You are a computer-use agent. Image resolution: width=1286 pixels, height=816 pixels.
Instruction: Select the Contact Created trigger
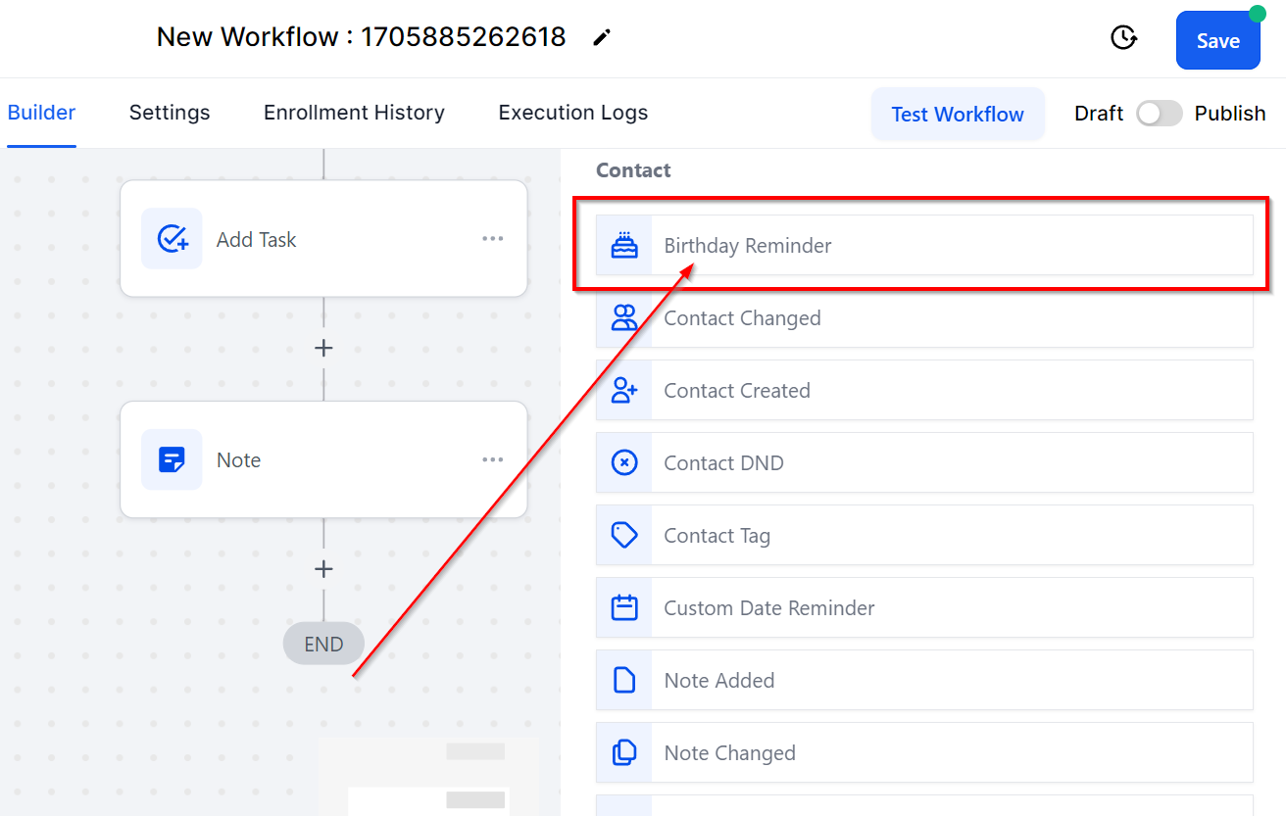(x=924, y=390)
